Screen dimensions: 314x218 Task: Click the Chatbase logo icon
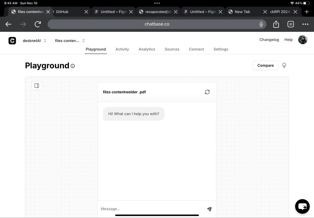[x=12, y=40]
